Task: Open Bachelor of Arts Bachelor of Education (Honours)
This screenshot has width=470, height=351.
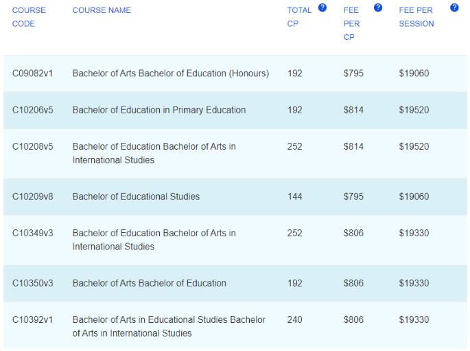Action: click(170, 73)
